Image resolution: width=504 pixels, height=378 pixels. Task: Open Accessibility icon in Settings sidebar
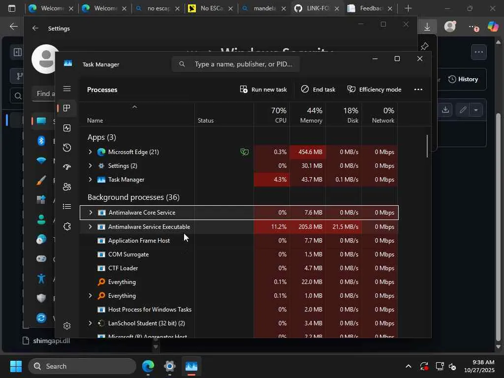(x=41, y=279)
